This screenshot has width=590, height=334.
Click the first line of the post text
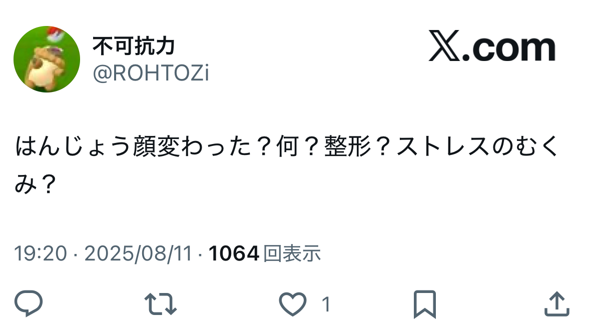click(x=287, y=146)
